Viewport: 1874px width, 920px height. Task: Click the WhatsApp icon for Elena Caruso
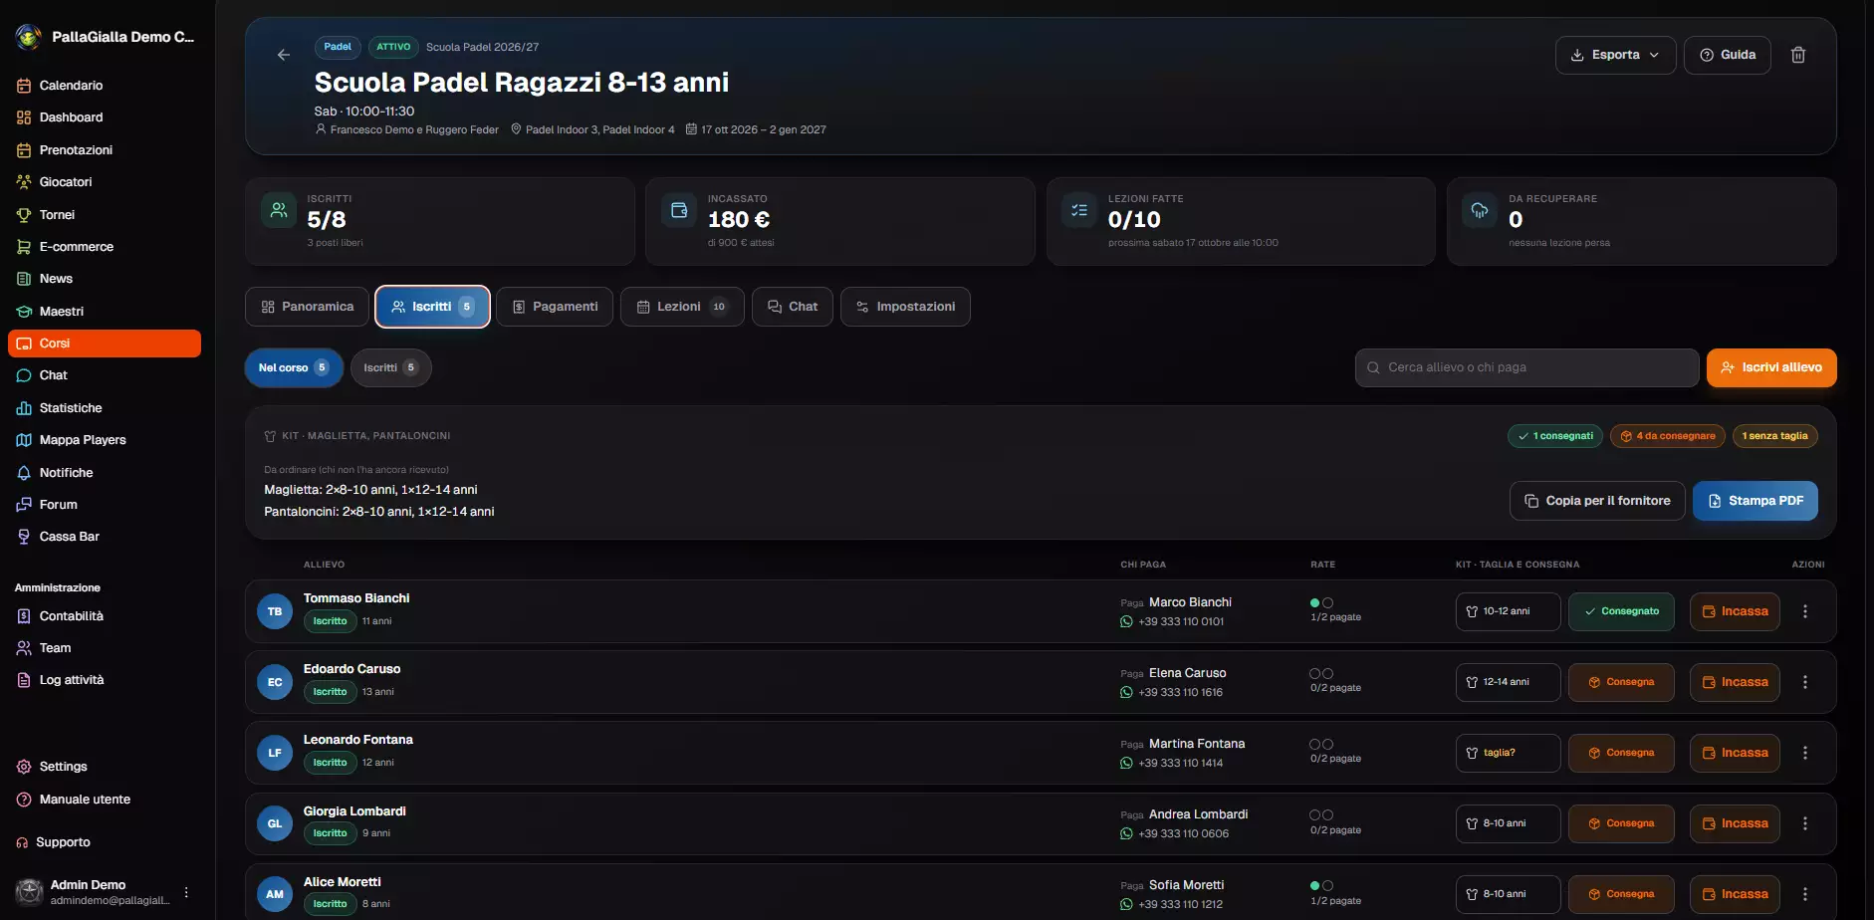[x=1126, y=692]
